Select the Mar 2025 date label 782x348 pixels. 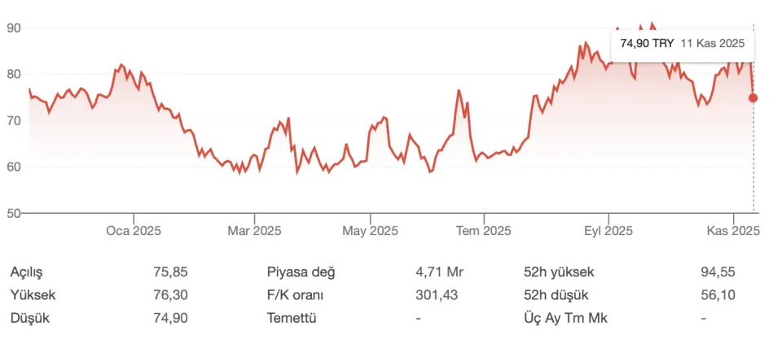[254, 231]
